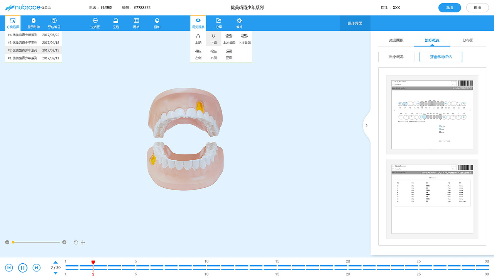Switch to 正面 front view
Image resolution: width=494 pixels, height=278 pixels.
pos(229,54)
